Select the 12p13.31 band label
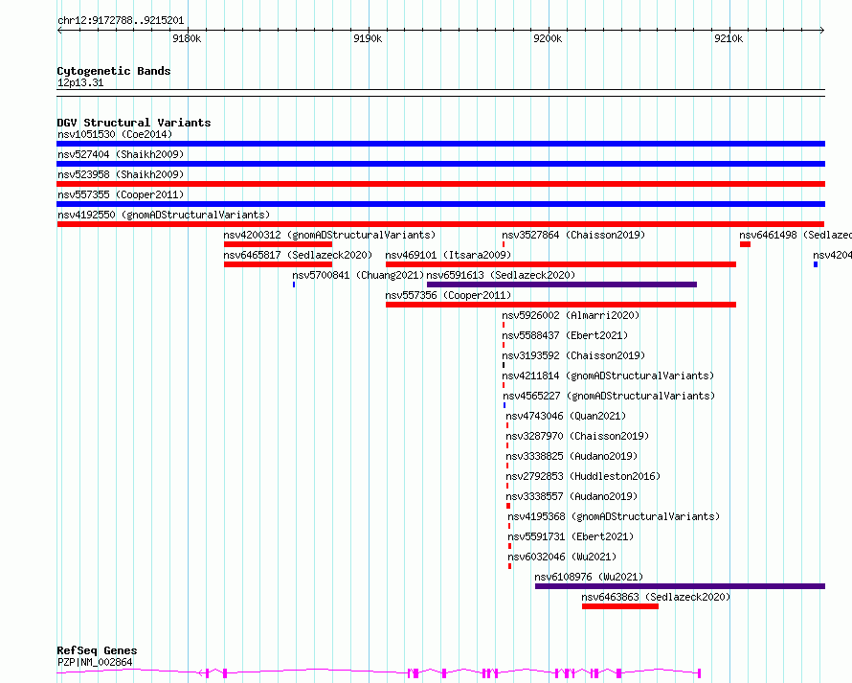This screenshot has width=852, height=683. (80, 82)
